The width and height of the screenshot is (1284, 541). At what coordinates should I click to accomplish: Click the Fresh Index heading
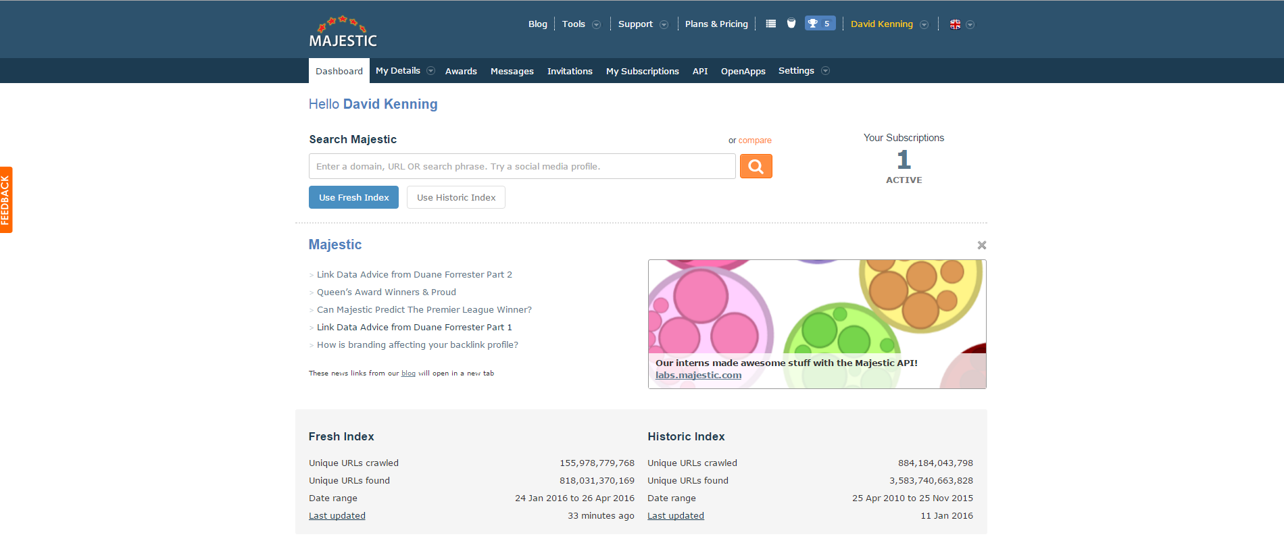341,437
